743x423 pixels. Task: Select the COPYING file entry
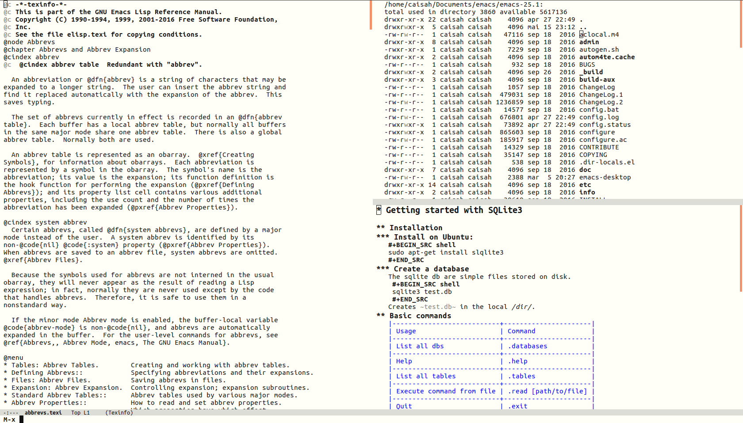593,155
